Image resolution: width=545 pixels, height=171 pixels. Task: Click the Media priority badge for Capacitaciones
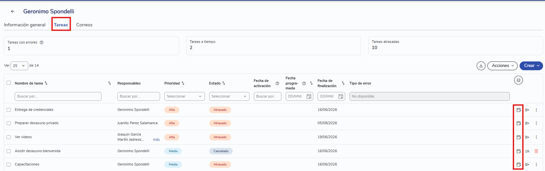[173, 164]
